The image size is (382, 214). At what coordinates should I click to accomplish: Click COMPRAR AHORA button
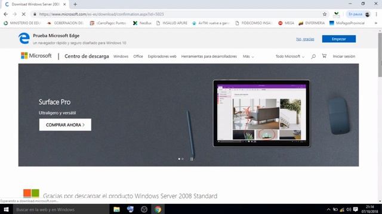pyautogui.click(x=65, y=125)
